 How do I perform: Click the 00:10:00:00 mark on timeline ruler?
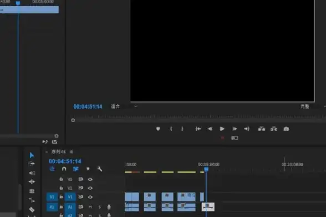(292, 164)
